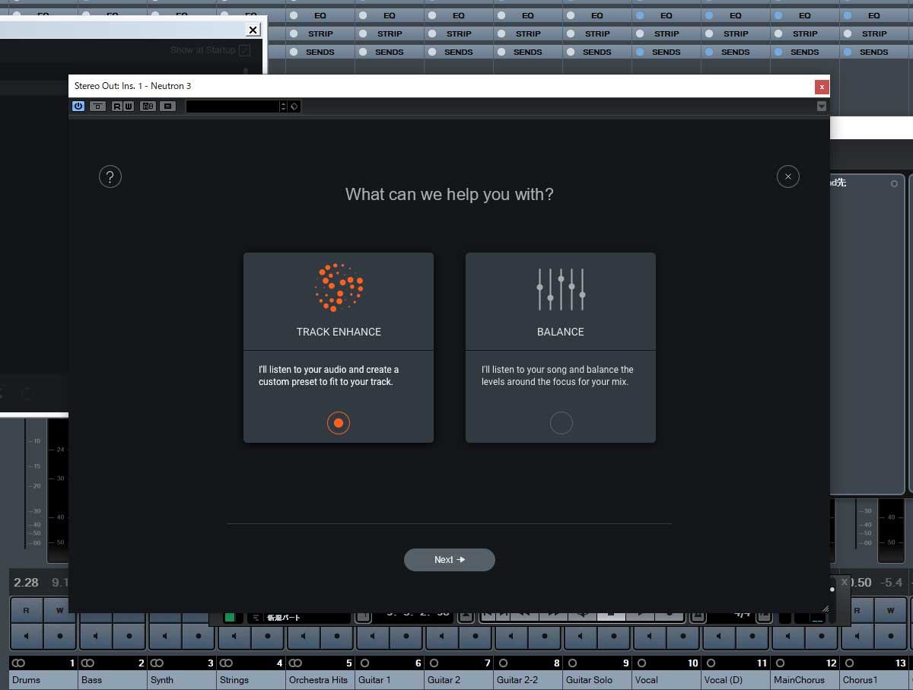Click the -5.4 peak value on Chorus1
Screen dimensions: 913x690
point(891,583)
